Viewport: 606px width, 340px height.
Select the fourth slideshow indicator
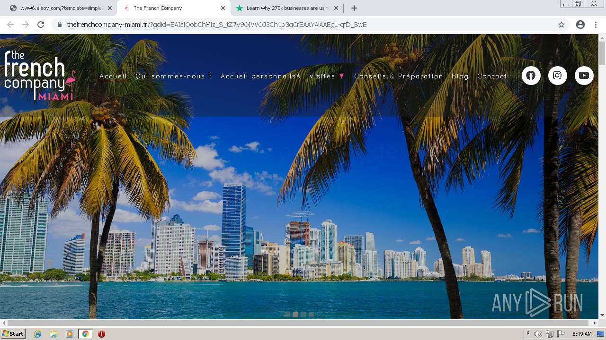pyautogui.click(x=312, y=314)
